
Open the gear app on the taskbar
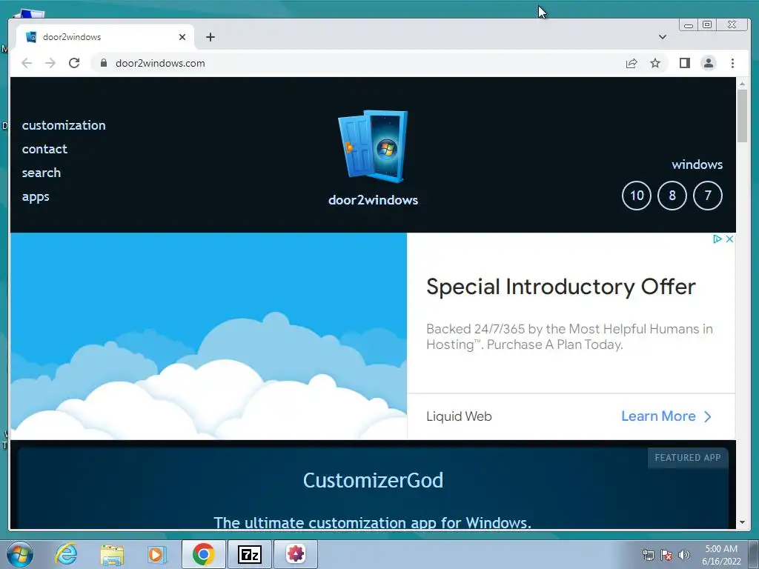296,554
